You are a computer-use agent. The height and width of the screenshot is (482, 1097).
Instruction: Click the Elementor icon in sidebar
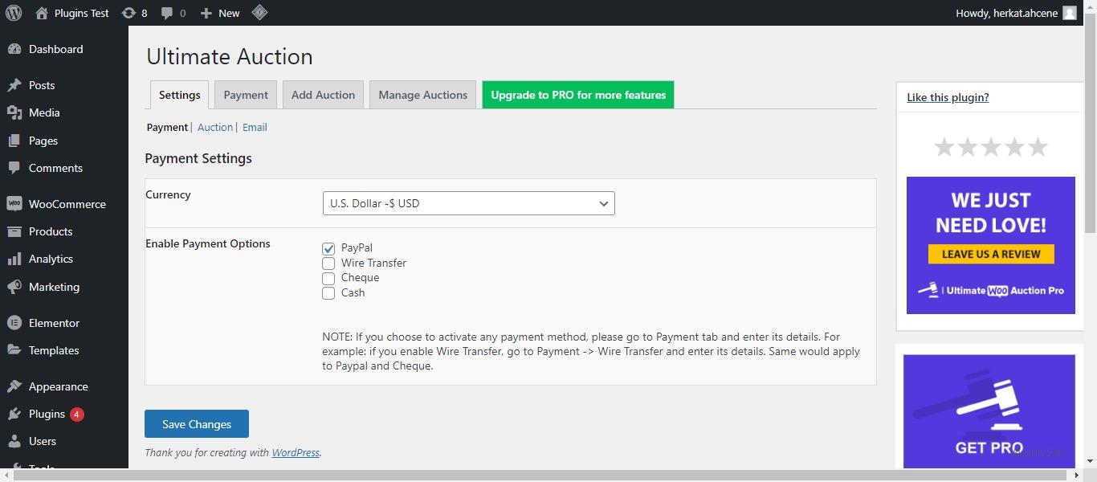coord(14,323)
